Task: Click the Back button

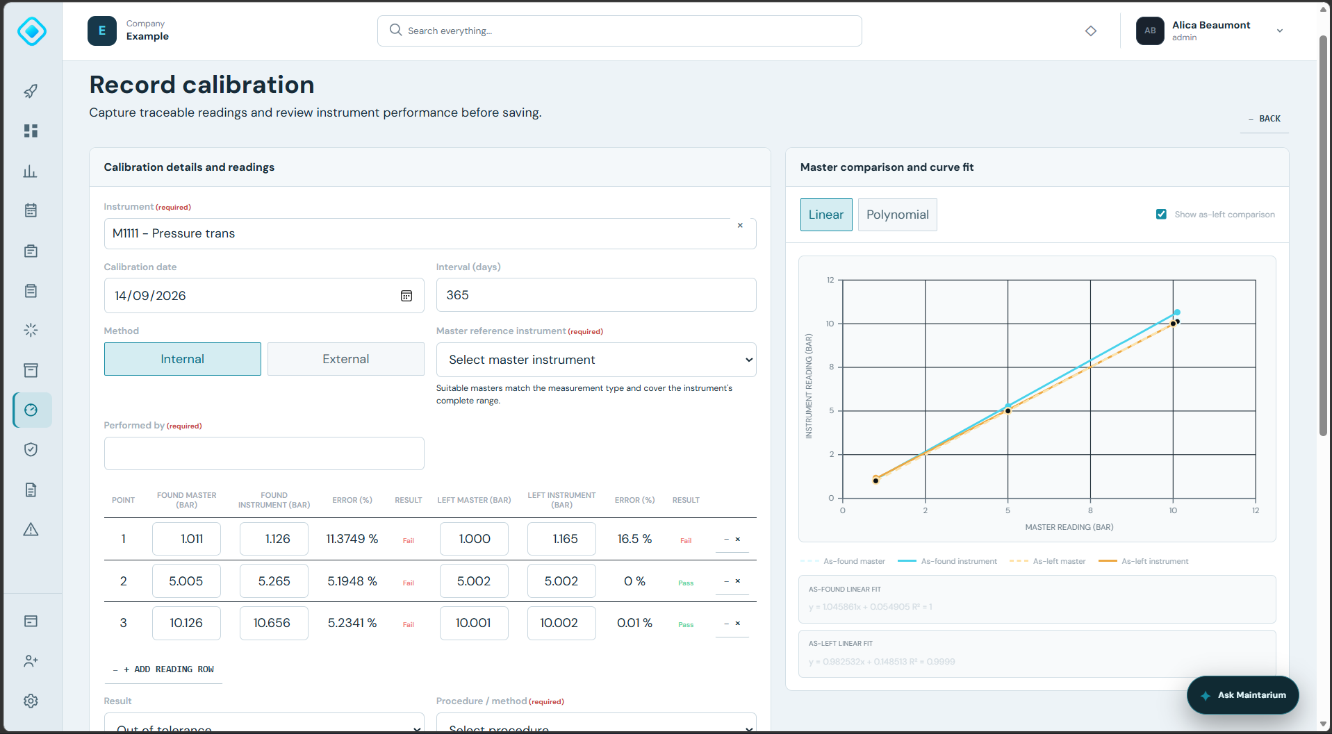Action: click(1265, 119)
